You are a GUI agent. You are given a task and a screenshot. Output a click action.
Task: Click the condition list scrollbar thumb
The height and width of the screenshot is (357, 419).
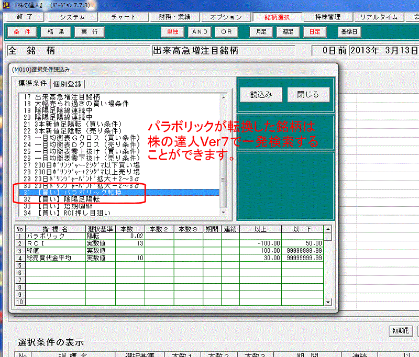click(224, 180)
